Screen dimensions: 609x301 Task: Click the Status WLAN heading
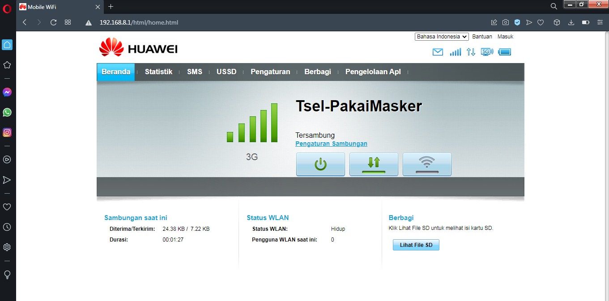pyautogui.click(x=268, y=218)
